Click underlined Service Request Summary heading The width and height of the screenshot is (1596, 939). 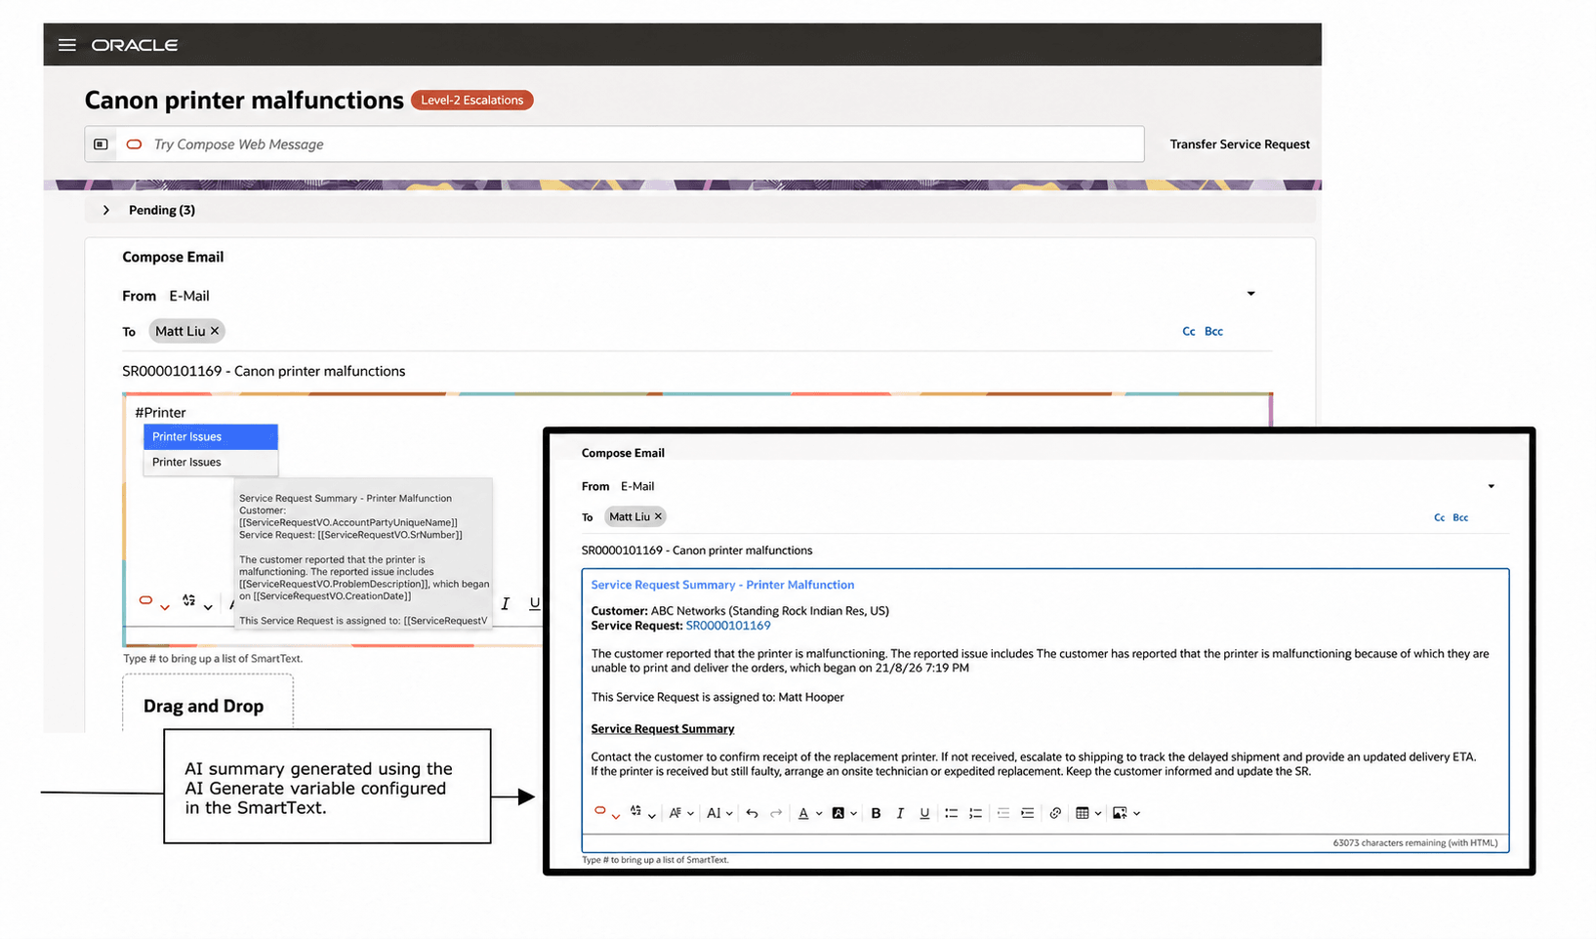tap(663, 729)
